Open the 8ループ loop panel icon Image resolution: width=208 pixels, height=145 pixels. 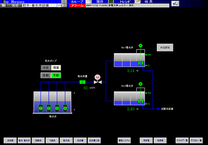pos(64,2)
